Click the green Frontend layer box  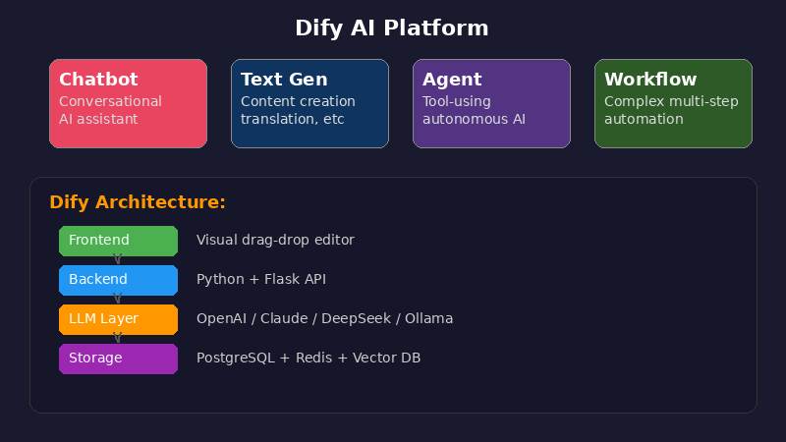(x=118, y=241)
